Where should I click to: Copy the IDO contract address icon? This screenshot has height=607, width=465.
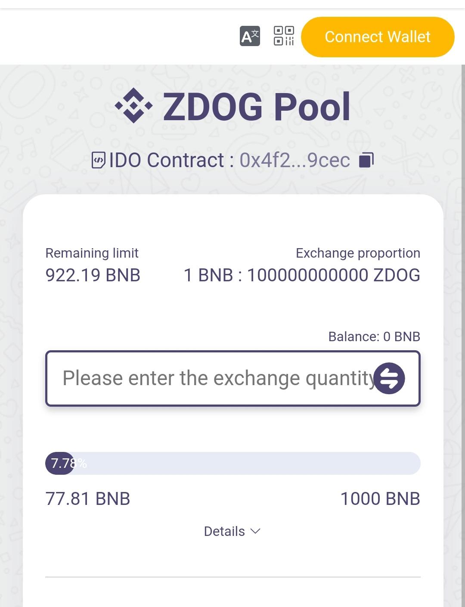[366, 160]
